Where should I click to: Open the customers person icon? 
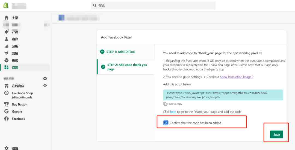(x=6, y=39)
